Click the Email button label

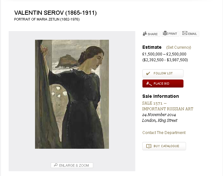click(x=192, y=34)
